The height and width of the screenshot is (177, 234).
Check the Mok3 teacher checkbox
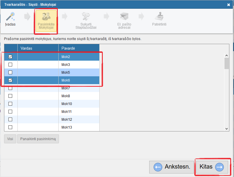(x=10, y=64)
